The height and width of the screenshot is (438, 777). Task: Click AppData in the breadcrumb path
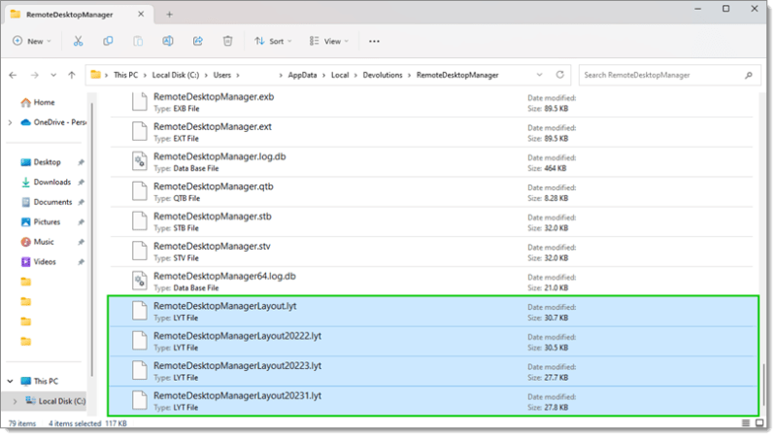(x=302, y=76)
